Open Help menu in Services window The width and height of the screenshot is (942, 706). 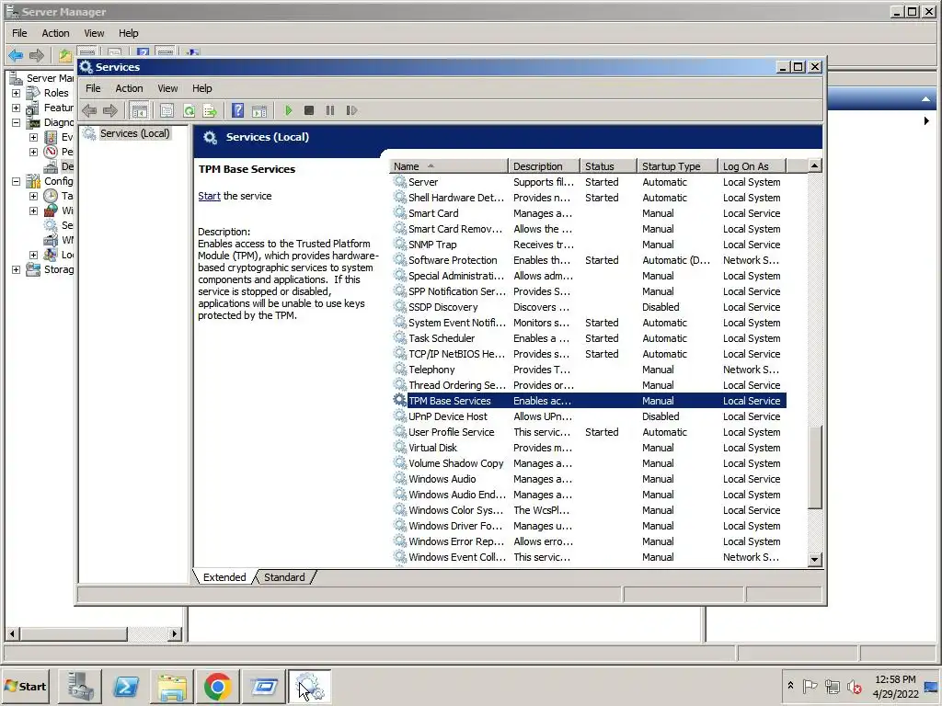click(201, 88)
